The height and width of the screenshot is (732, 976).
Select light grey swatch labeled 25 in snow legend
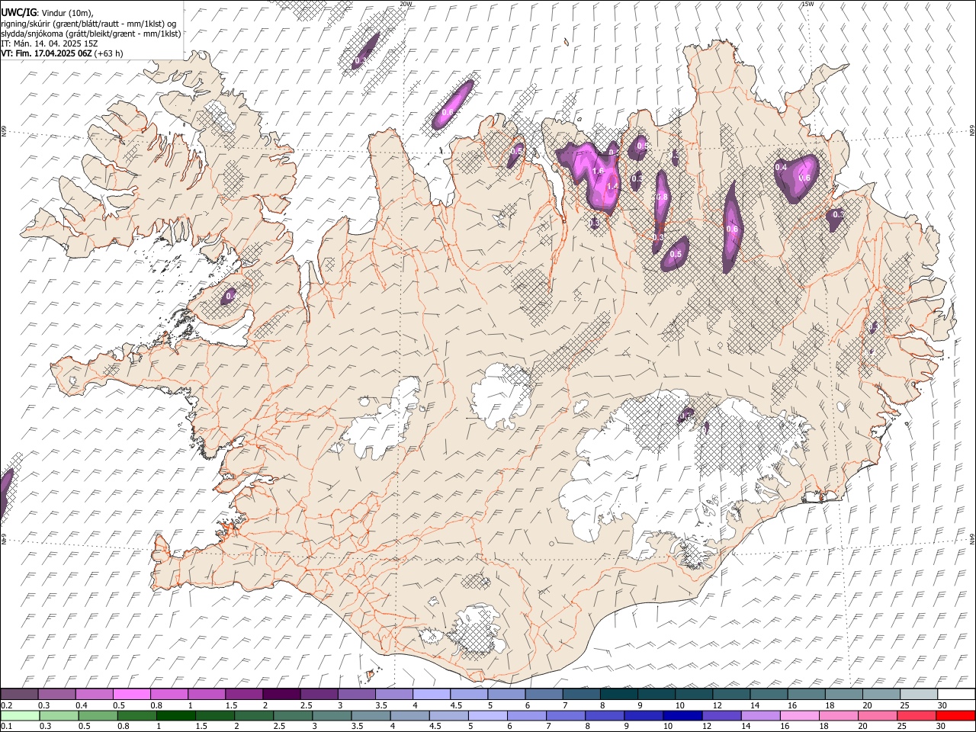coord(919,695)
